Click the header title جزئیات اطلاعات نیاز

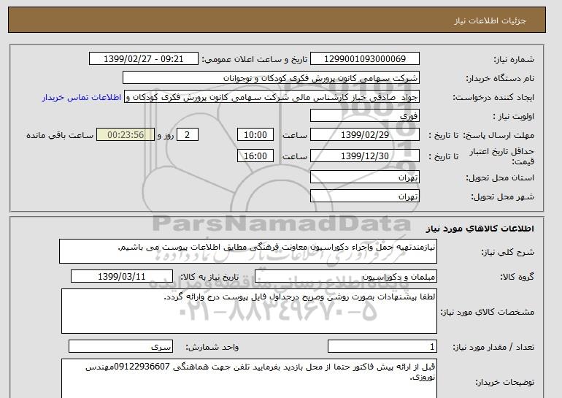click(490, 20)
